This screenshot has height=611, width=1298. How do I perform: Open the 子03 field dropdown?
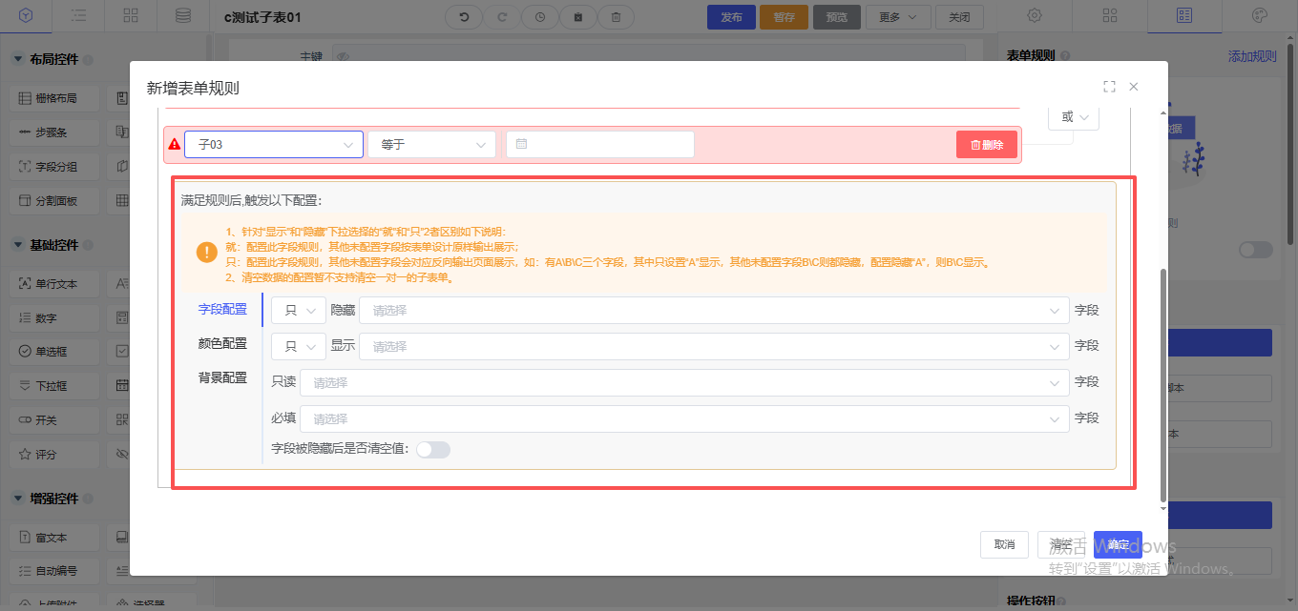pos(273,144)
